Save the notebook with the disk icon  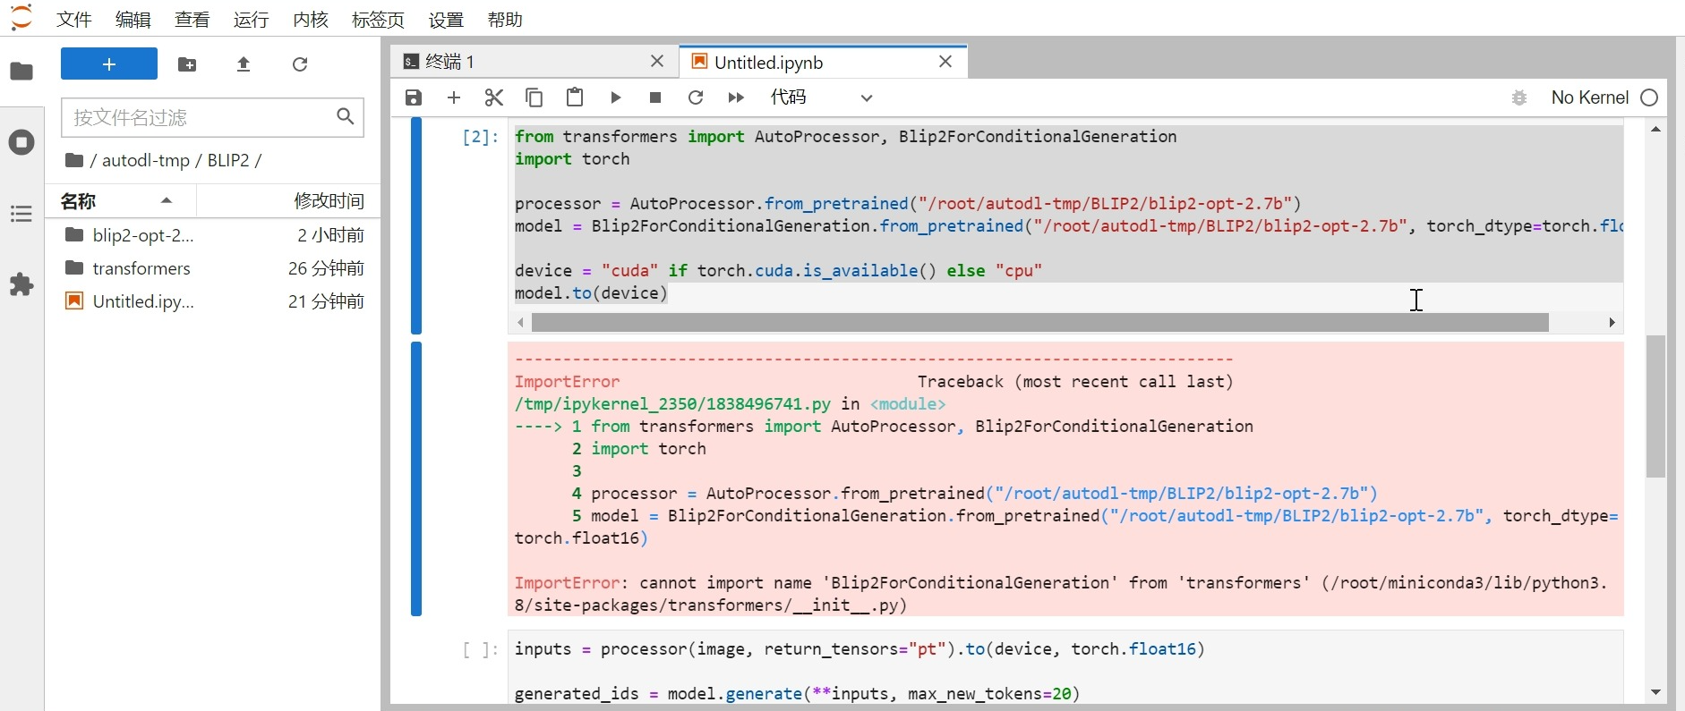[414, 97]
